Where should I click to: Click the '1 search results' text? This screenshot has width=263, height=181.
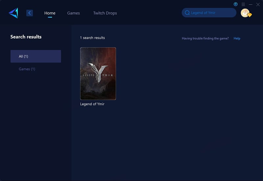pyautogui.click(x=92, y=38)
